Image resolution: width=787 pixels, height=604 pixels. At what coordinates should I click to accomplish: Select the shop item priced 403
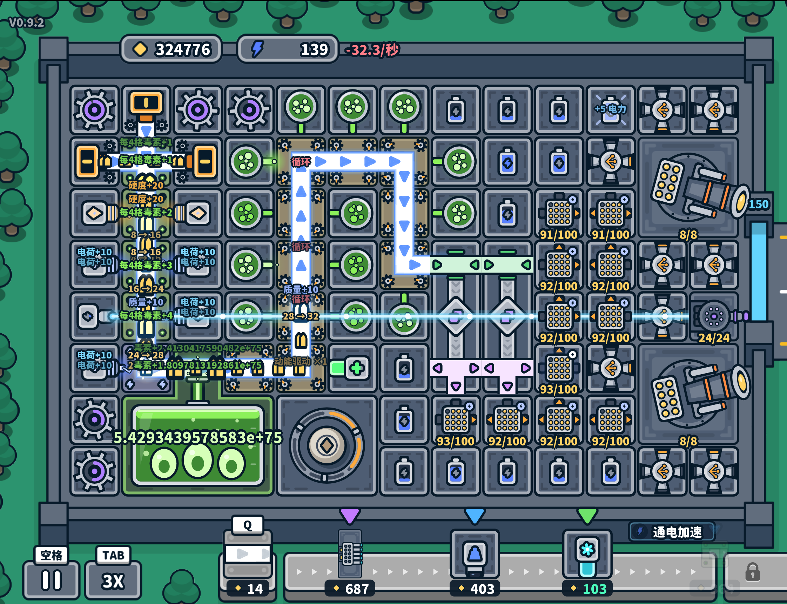[475, 554]
